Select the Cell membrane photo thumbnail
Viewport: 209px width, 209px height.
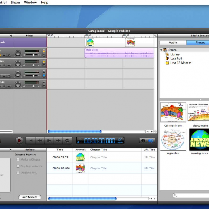173,112
